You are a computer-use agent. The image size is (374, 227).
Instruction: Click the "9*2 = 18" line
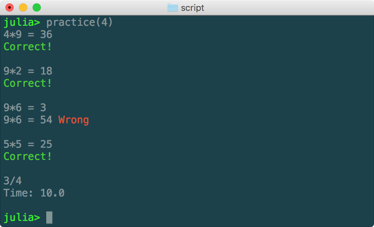click(28, 71)
